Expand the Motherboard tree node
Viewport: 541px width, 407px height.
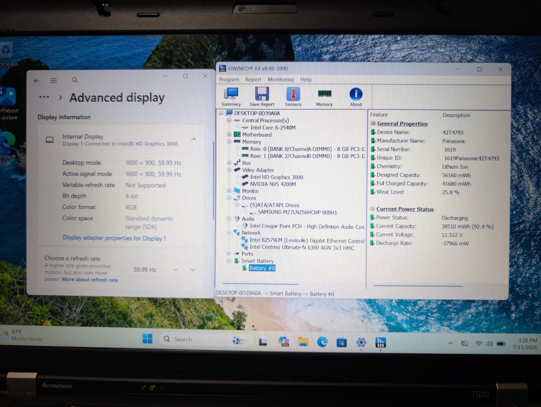(229, 135)
